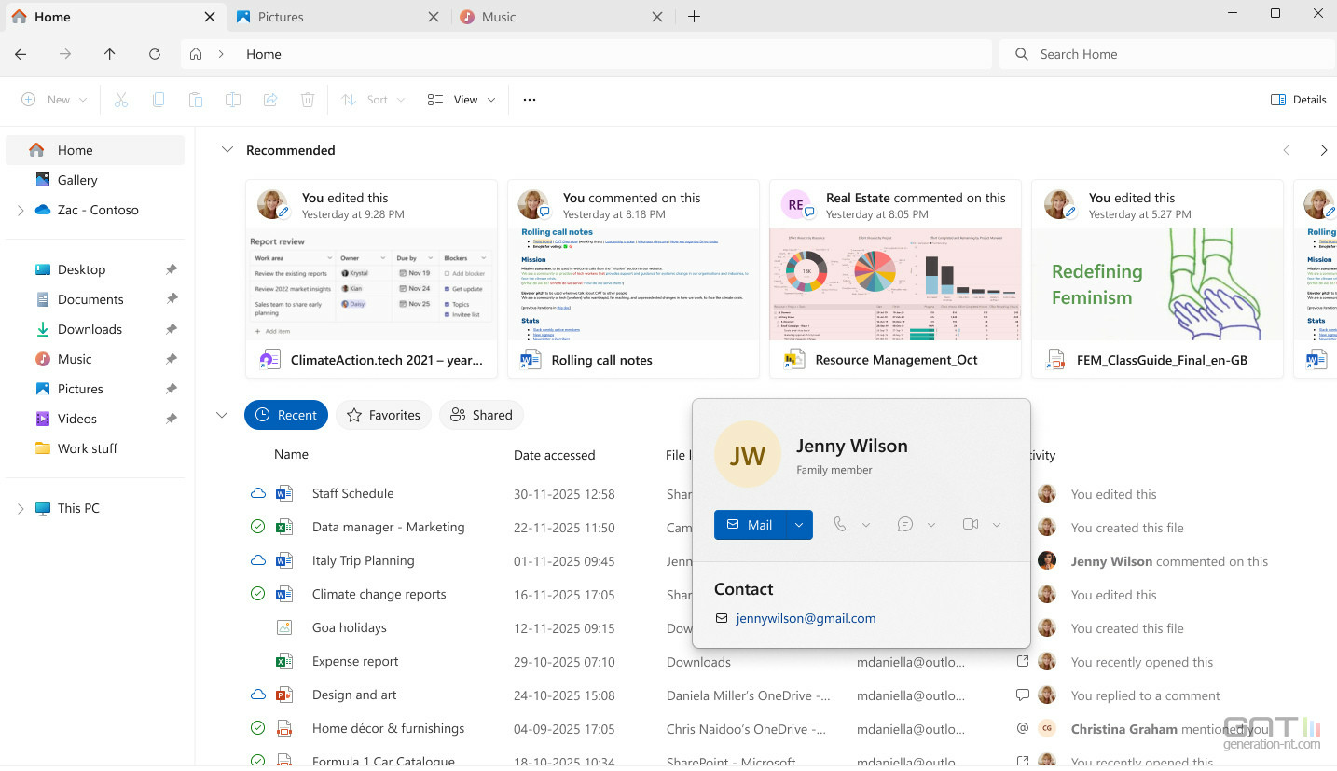Click the Cut scissors icon in toolbar

(121, 100)
